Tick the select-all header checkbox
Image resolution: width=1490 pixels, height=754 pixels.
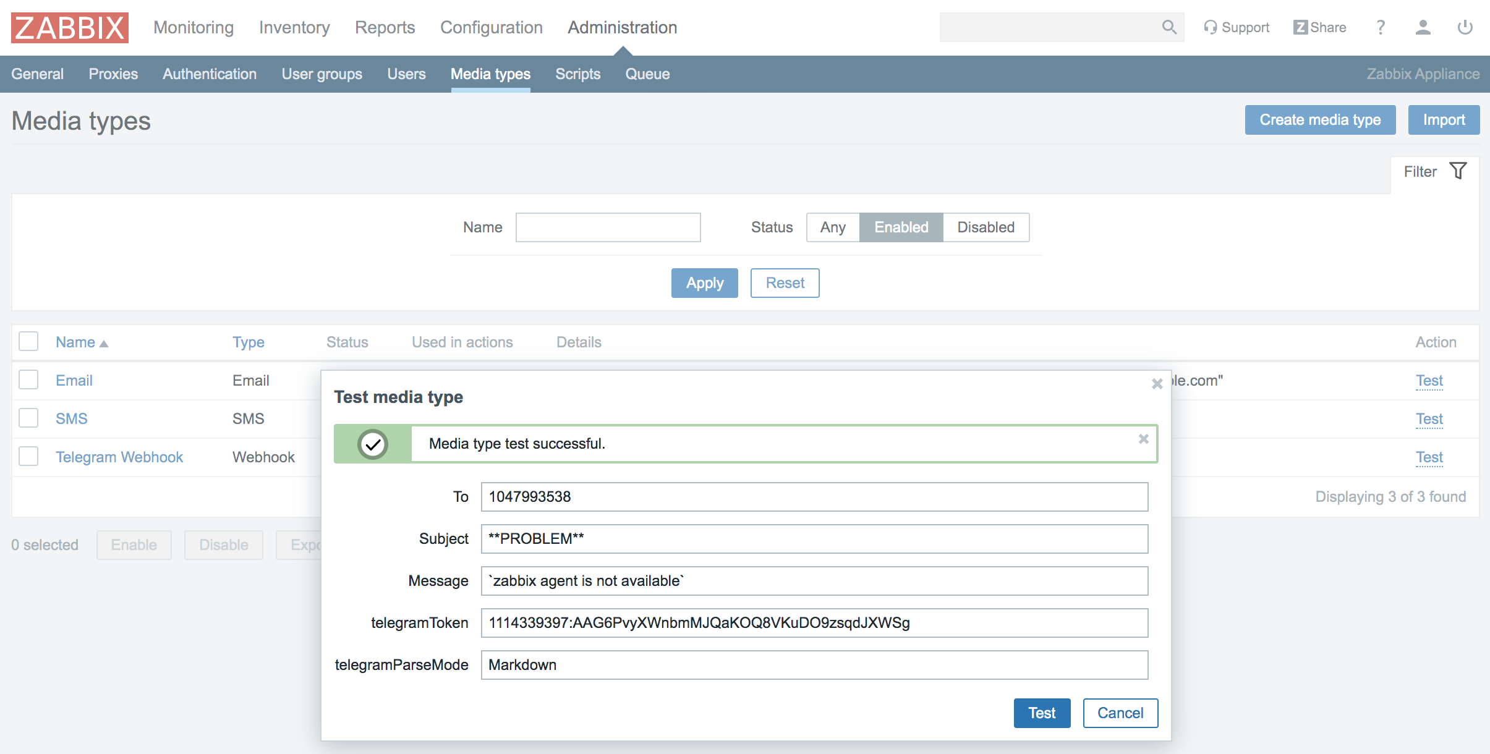pos(28,341)
